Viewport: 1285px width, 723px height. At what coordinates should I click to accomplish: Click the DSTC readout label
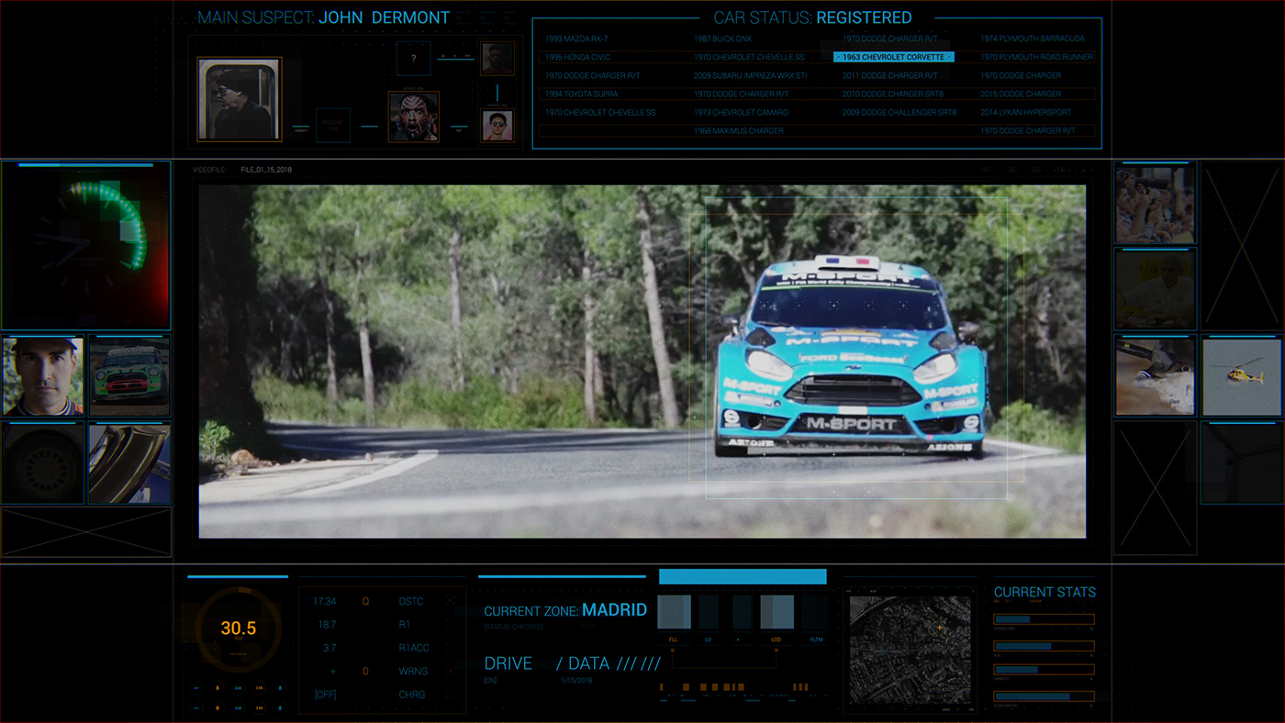coord(411,601)
